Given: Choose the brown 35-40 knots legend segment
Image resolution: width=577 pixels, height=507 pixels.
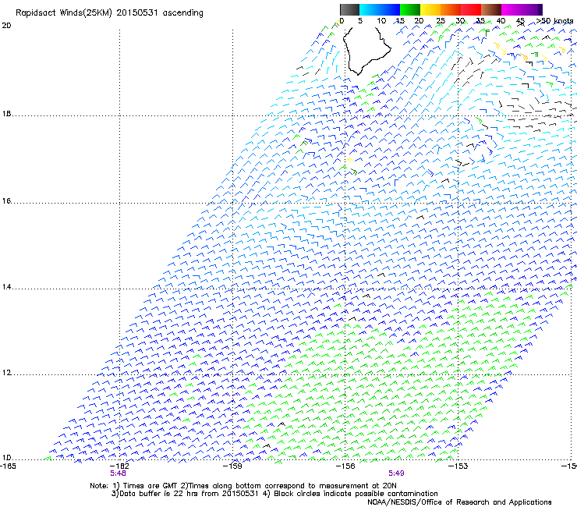Looking at the screenshot, I should pyautogui.click(x=491, y=9).
